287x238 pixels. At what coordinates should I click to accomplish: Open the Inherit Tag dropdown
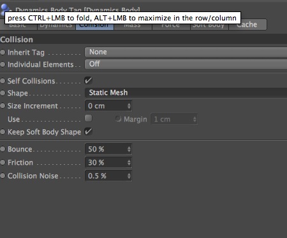(186, 52)
